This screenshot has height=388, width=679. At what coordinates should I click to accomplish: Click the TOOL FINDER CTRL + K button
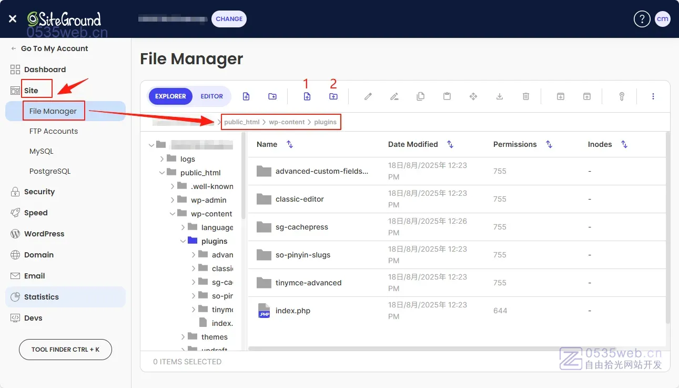tap(65, 350)
